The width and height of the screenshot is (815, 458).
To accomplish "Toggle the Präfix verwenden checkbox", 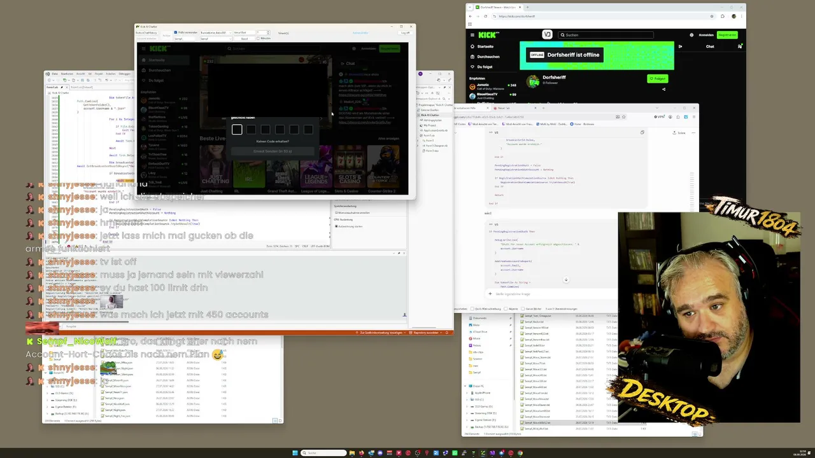I will [176, 32].
